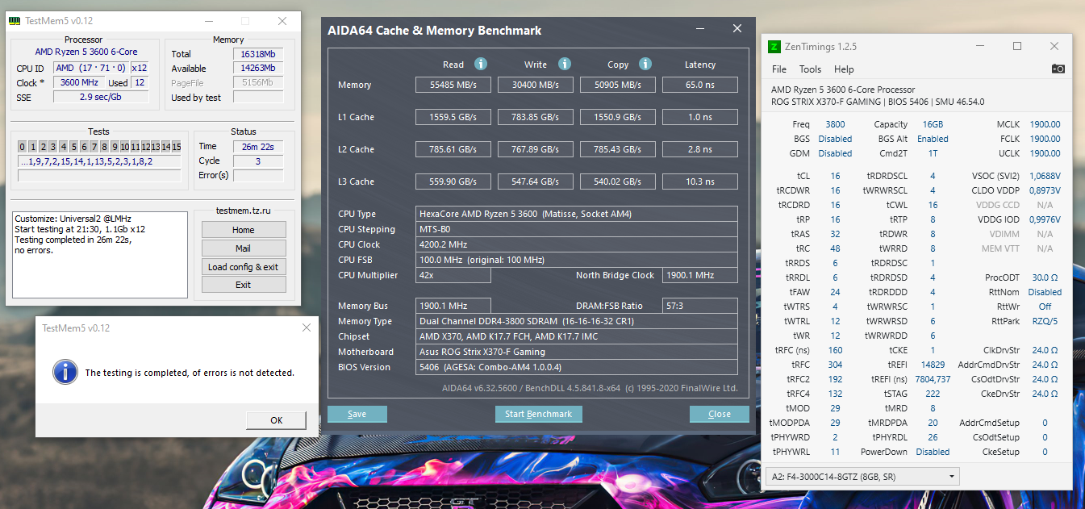Take screenshot with ZenTimings camera icon
Image resolution: width=1085 pixels, height=509 pixels.
click(x=1058, y=69)
